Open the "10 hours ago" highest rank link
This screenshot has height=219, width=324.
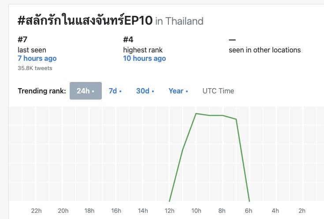[x=145, y=58]
